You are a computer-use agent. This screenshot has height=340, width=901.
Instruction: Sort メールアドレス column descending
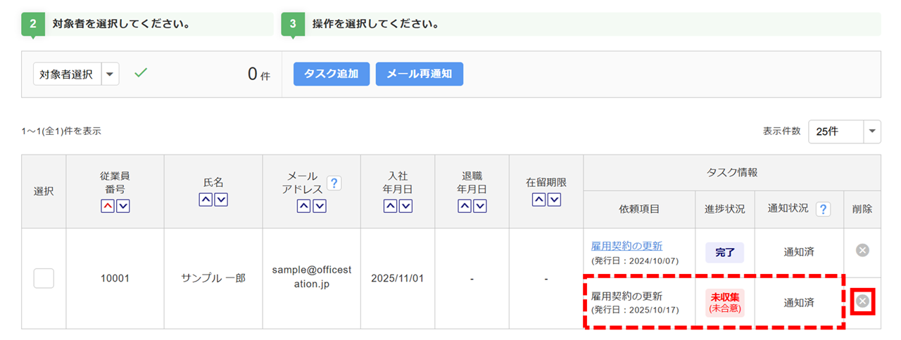click(x=320, y=206)
